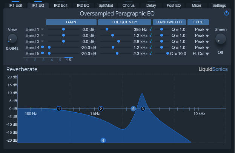This screenshot has height=153, width=235.
Task: Click the Sheen knob
Action: (220, 39)
